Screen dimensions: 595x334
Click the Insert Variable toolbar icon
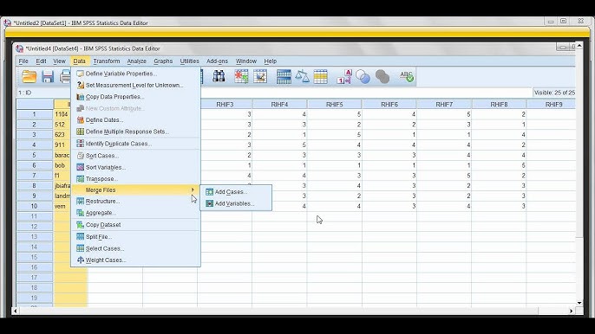click(x=260, y=76)
